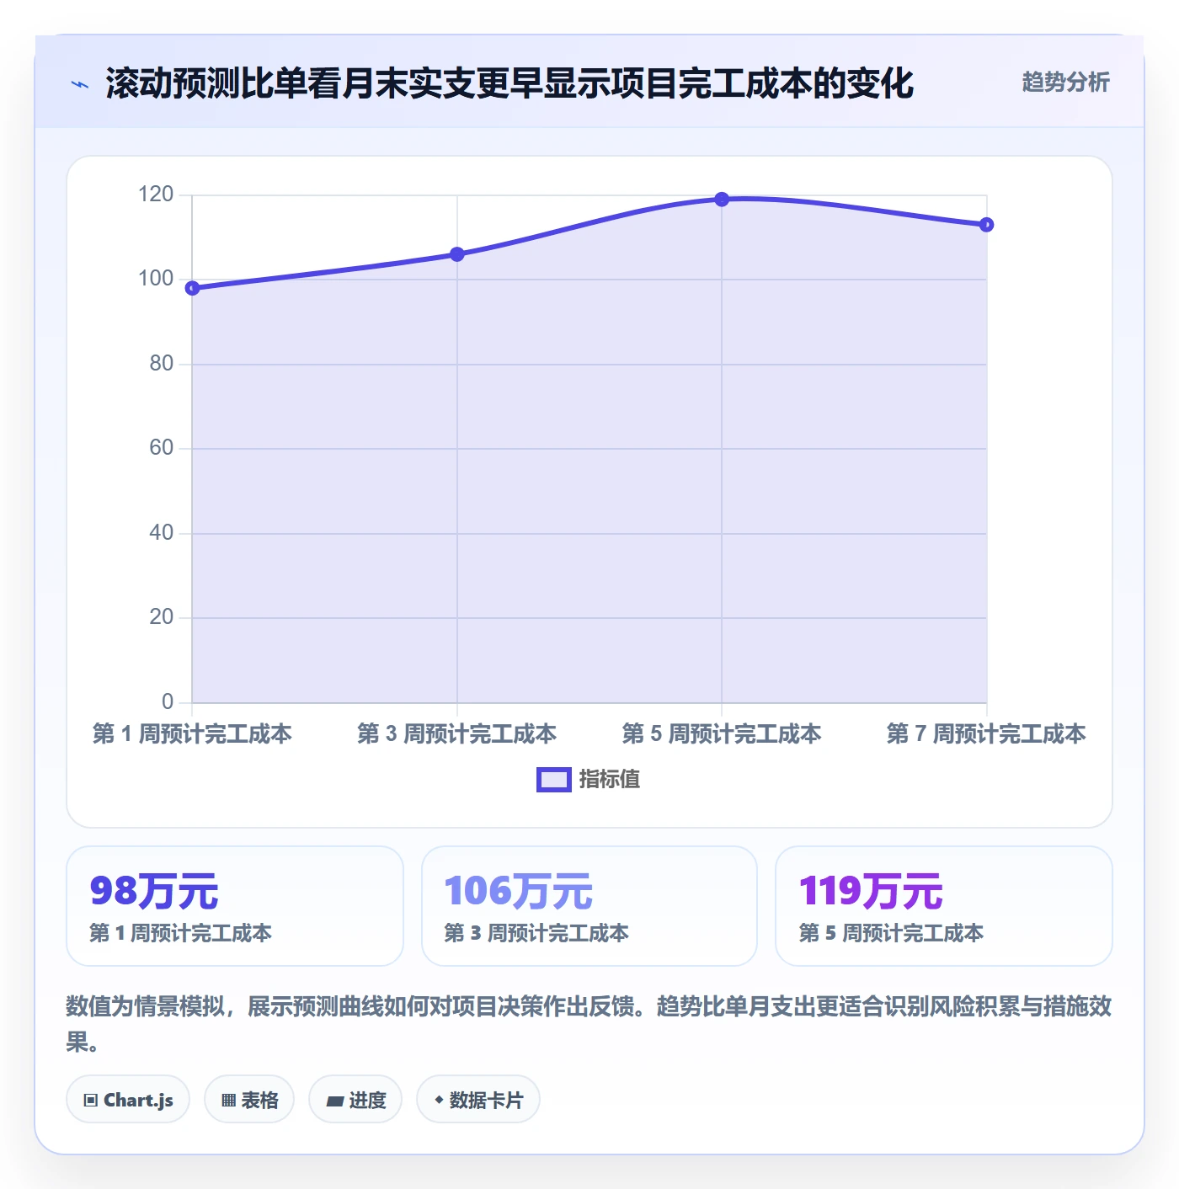Click the y-axis value 80
The width and height of the screenshot is (1179, 1189).
pyautogui.click(x=162, y=364)
